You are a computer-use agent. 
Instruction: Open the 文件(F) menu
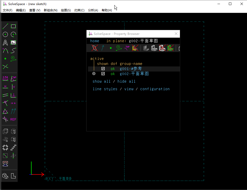8,10
